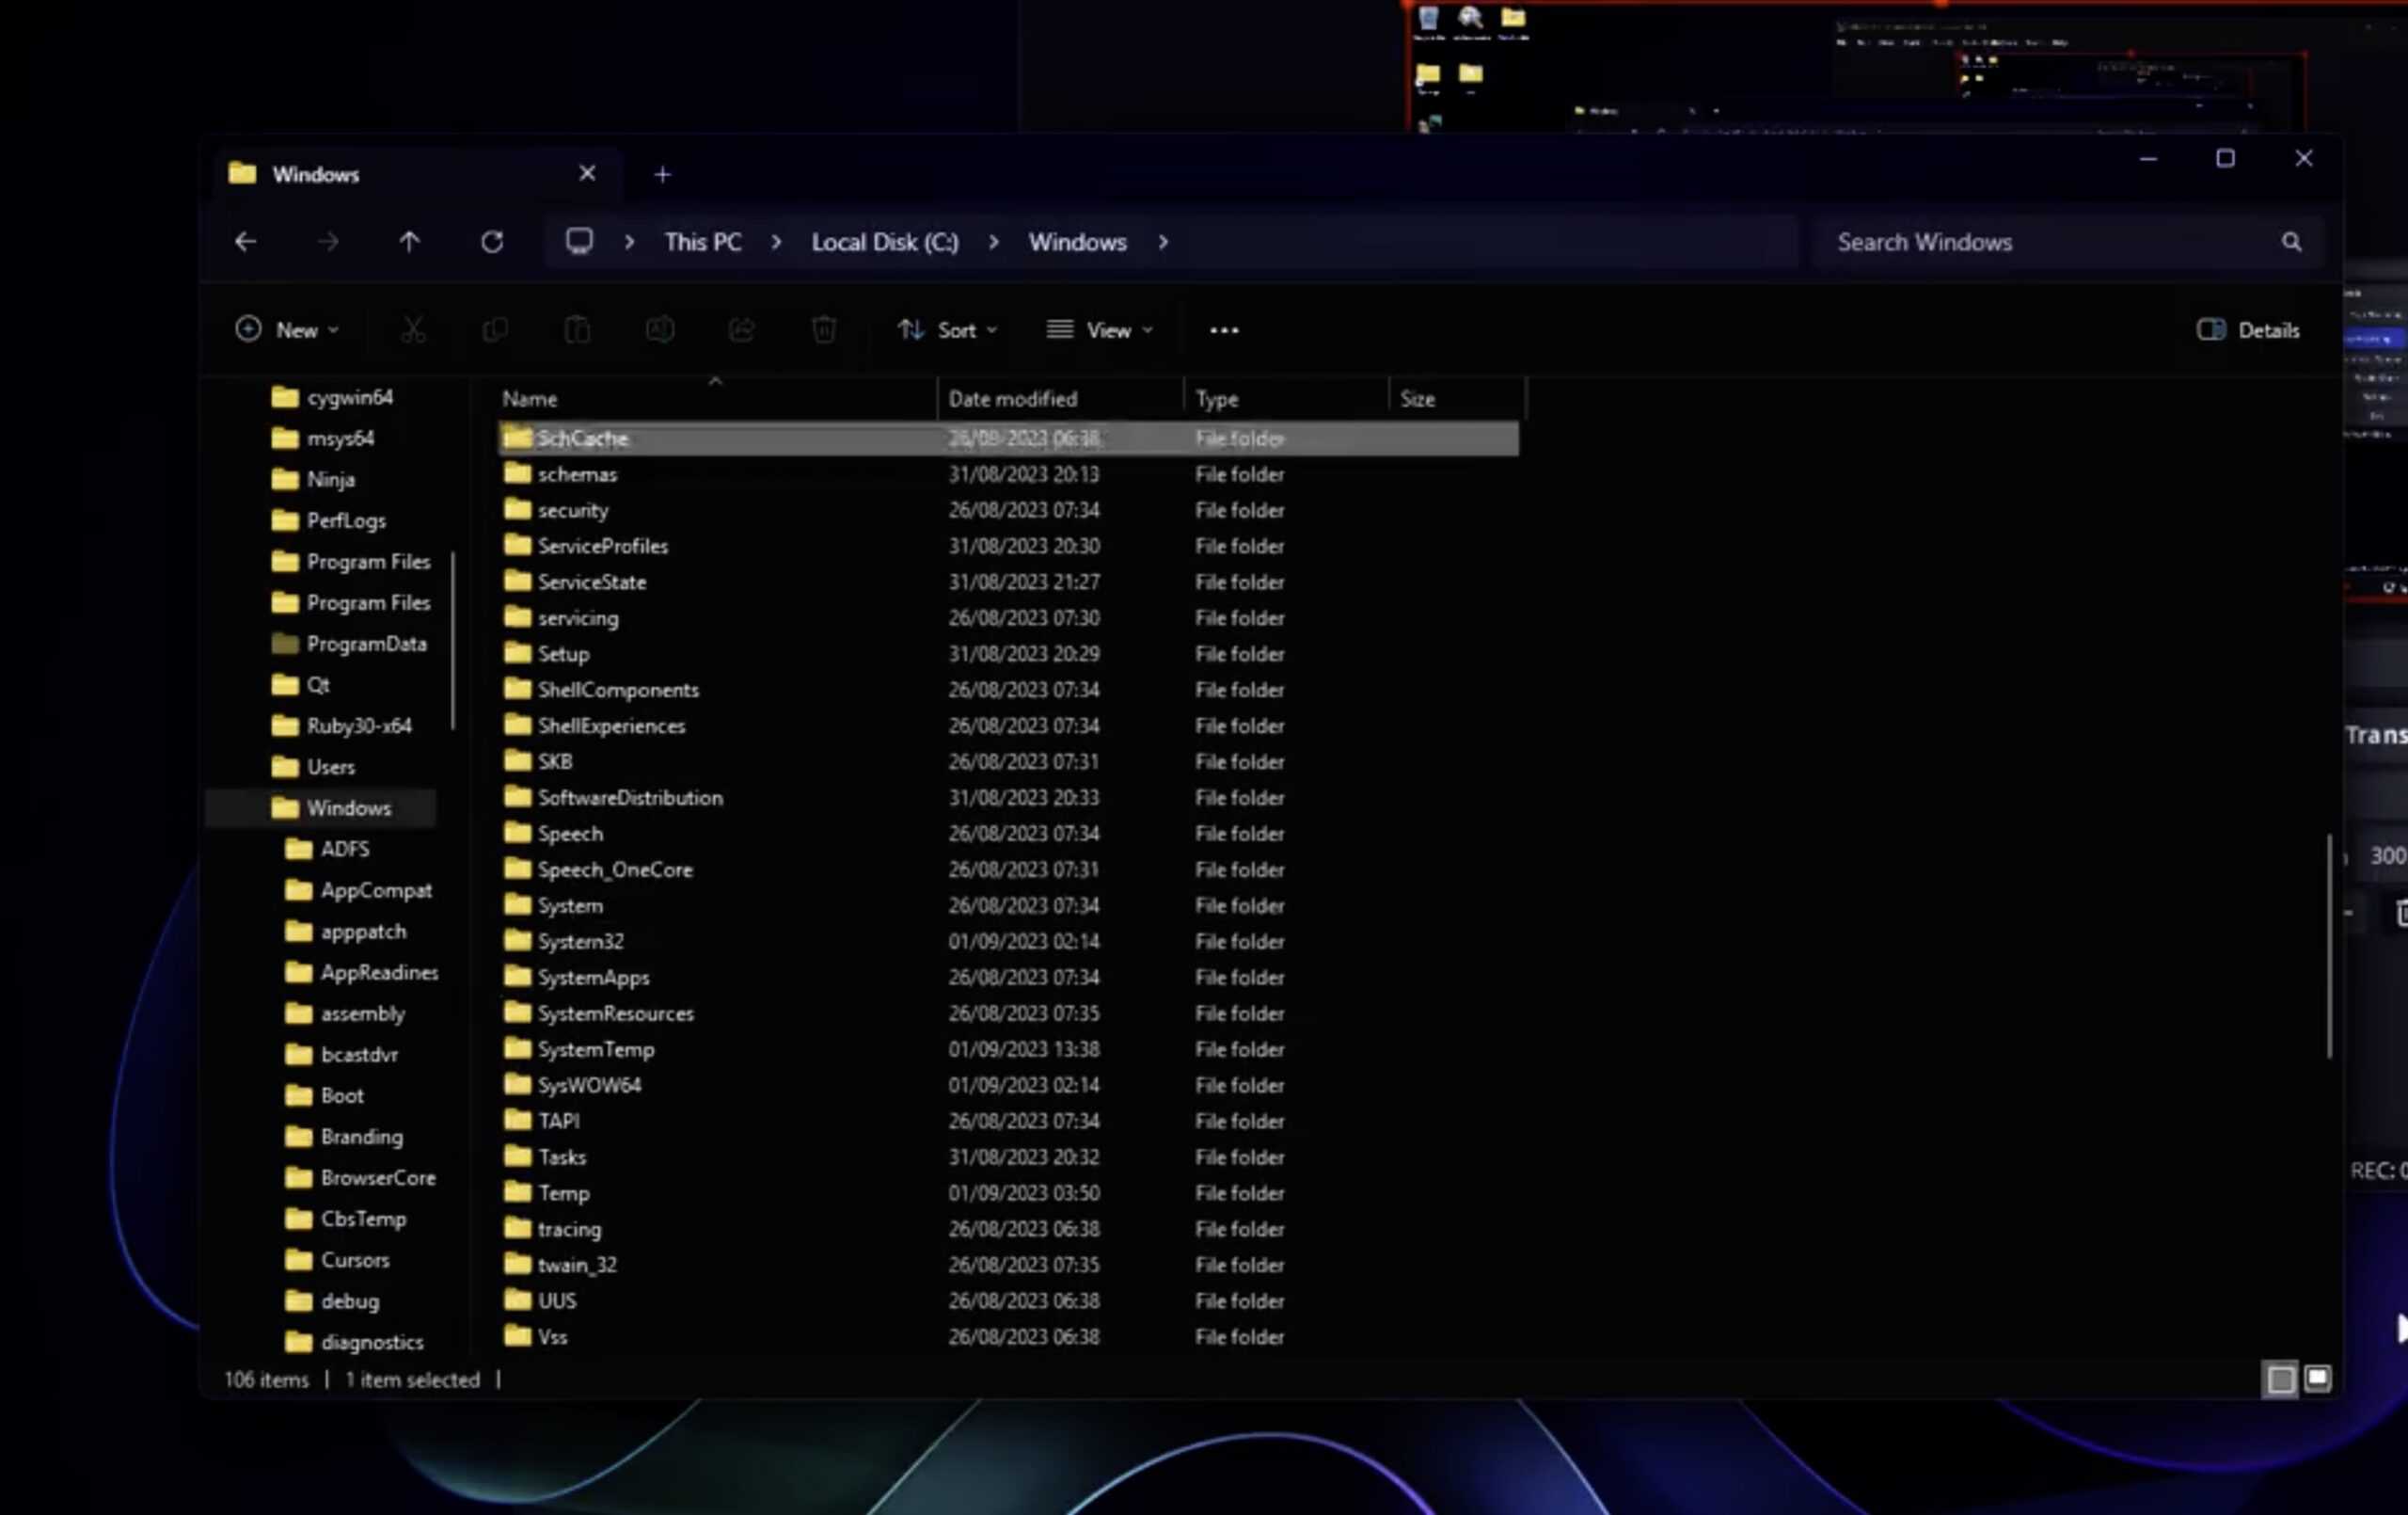Select the Rename icon in toolbar
The image size is (2408, 1515).
coord(660,330)
